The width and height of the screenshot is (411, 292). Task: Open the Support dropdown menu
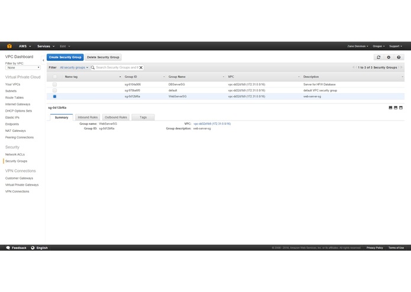tap(395, 46)
